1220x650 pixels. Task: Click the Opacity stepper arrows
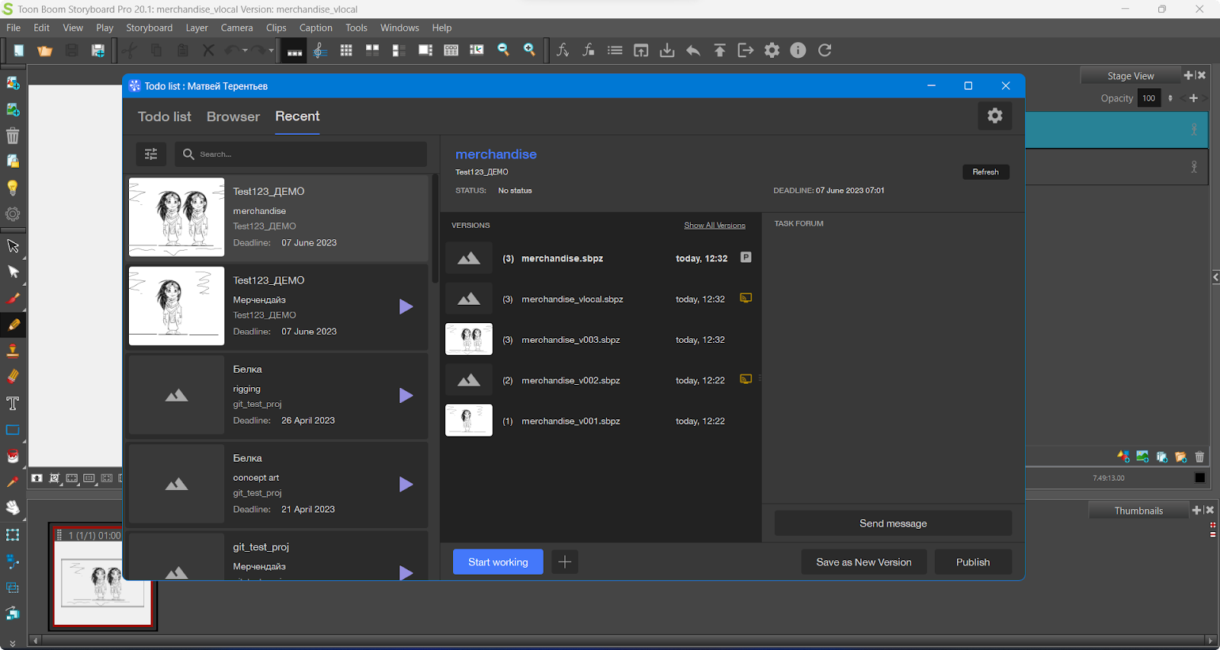[1170, 98]
